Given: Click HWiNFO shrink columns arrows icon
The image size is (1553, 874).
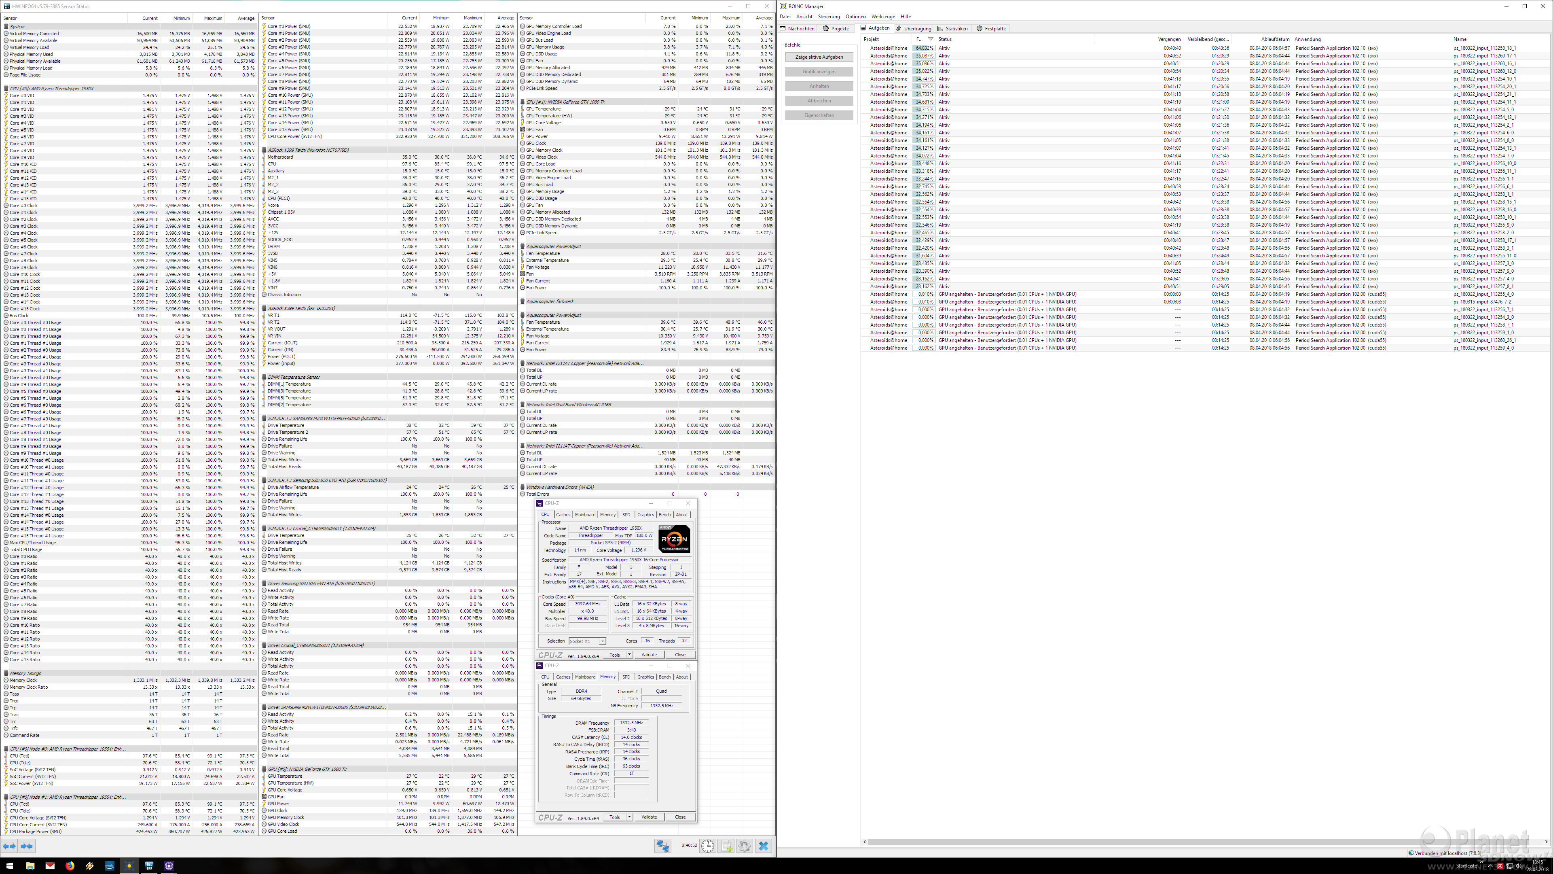Looking at the screenshot, I should 27,846.
